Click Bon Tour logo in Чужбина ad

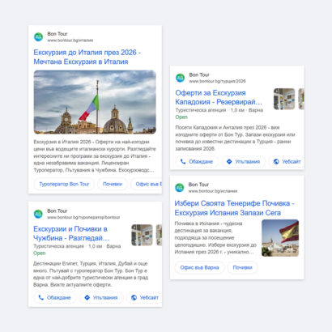38,214
